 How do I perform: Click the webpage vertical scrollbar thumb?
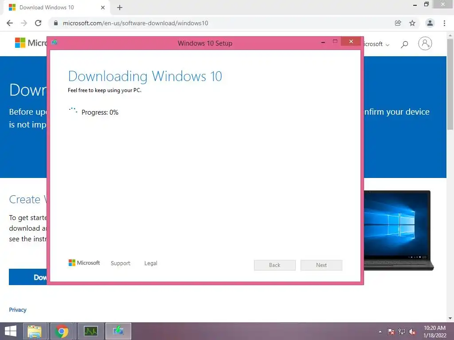450,84
